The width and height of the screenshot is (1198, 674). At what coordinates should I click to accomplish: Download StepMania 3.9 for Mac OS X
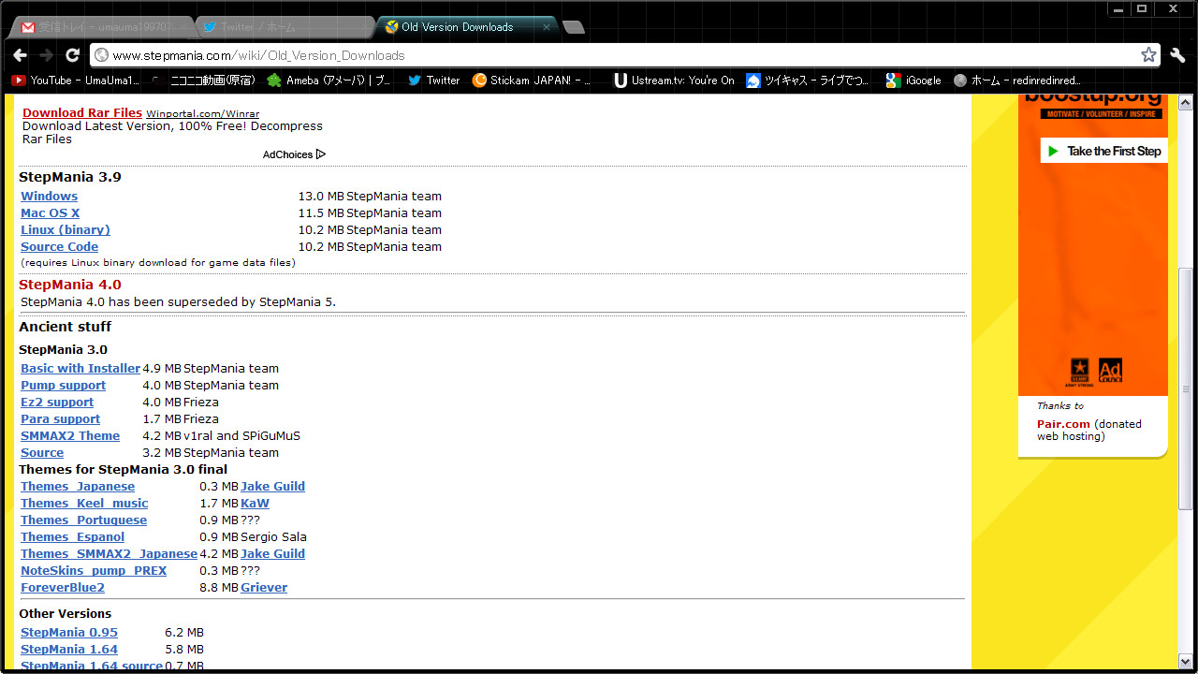click(x=51, y=213)
